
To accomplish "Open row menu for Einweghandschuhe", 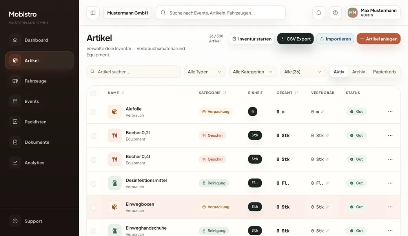I will (390, 231).
